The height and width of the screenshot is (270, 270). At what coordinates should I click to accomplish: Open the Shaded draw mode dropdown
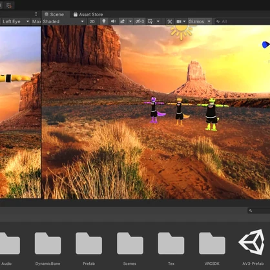[63, 21]
